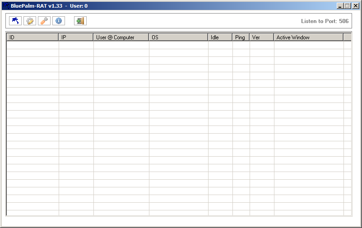Image resolution: width=362 pixels, height=228 pixels.
Task: Click the BluePalm-RAT title bar text
Action: pyautogui.click(x=36, y=6)
